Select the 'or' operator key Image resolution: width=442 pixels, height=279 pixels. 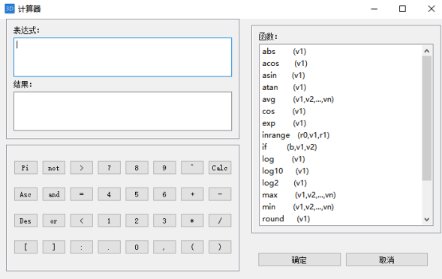pyautogui.click(x=54, y=221)
